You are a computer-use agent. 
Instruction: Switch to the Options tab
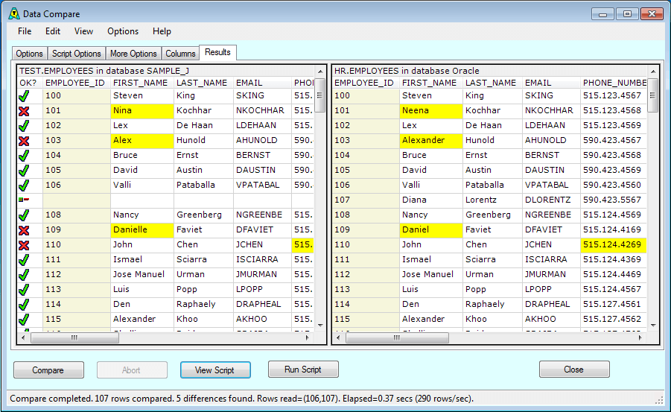tap(30, 54)
